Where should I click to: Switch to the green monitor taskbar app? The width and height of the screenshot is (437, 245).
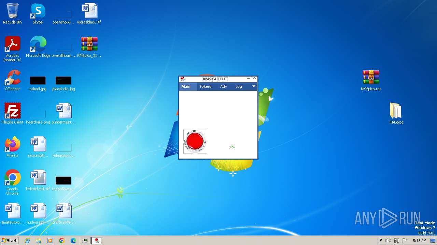pyautogui.click(x=85, y=241)
